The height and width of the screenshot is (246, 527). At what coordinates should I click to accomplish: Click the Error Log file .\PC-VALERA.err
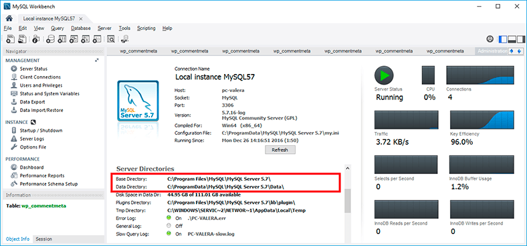click(x=206, y=218)
